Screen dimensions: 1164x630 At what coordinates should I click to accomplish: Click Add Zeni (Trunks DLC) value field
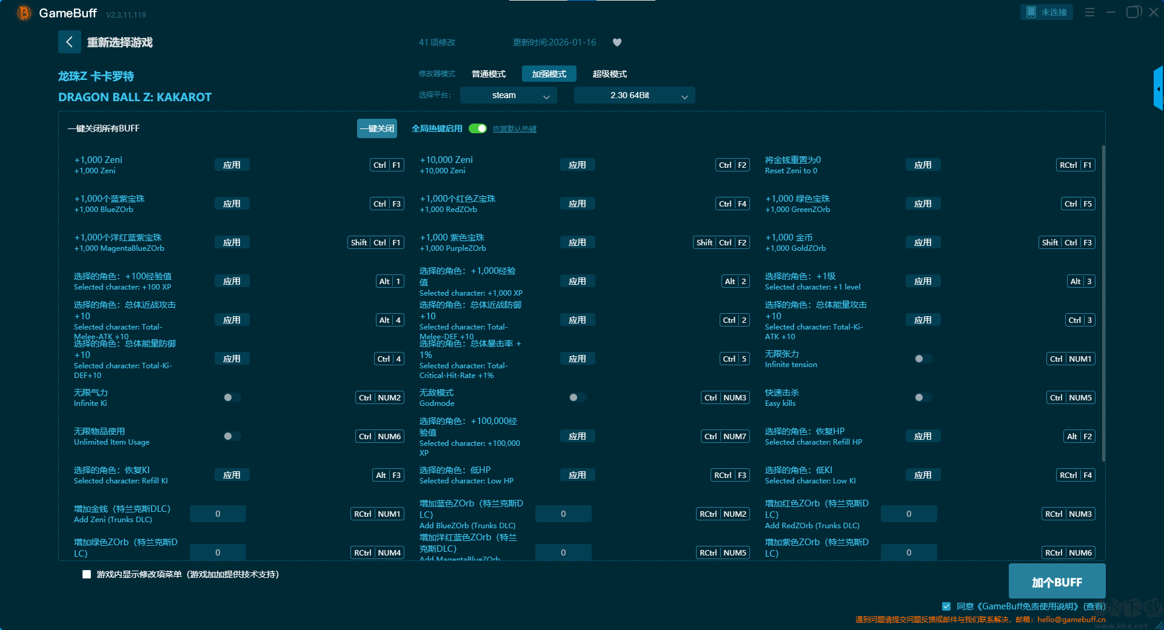point(218,514)
